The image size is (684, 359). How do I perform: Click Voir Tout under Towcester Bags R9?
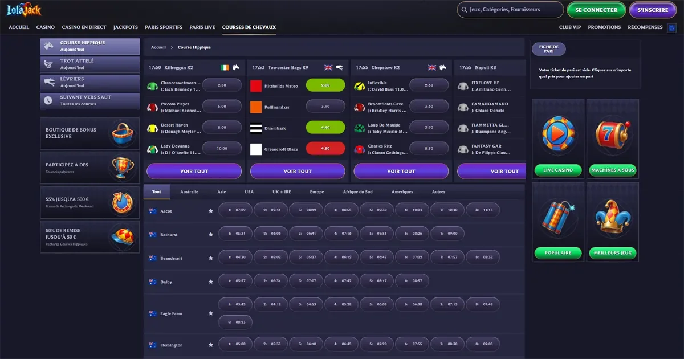(x=298, y=171)
